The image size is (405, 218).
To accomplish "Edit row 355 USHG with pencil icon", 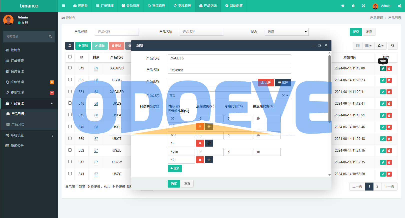I will tap(383, 80).
